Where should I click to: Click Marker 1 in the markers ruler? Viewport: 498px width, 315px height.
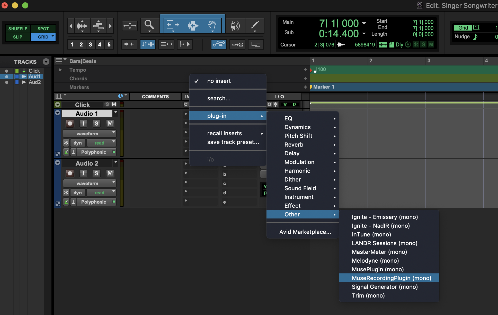tap(323, 87)
